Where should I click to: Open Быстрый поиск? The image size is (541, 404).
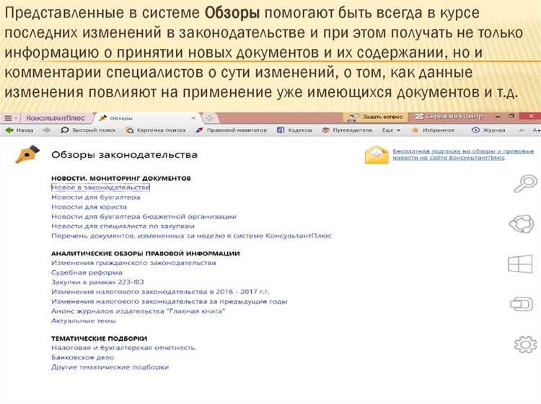point(88,130)
